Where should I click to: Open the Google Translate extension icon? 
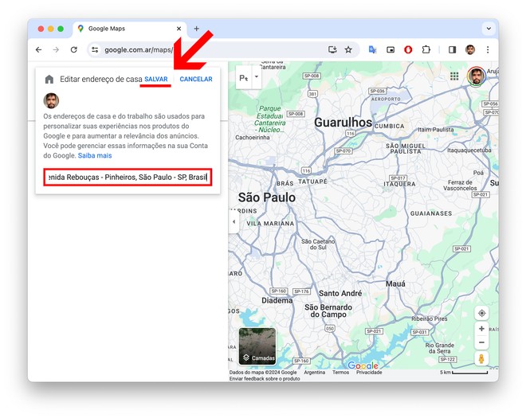[x=372, y=49]
